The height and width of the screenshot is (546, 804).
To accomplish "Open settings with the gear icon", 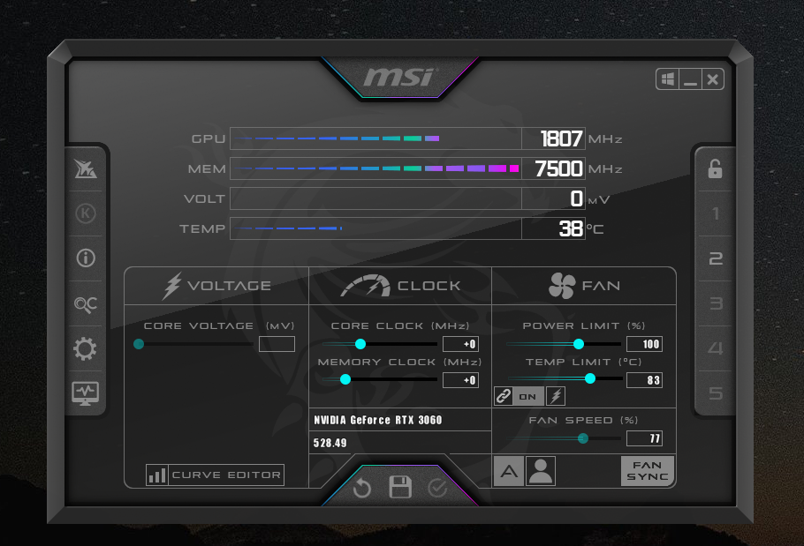I will 85,349.
